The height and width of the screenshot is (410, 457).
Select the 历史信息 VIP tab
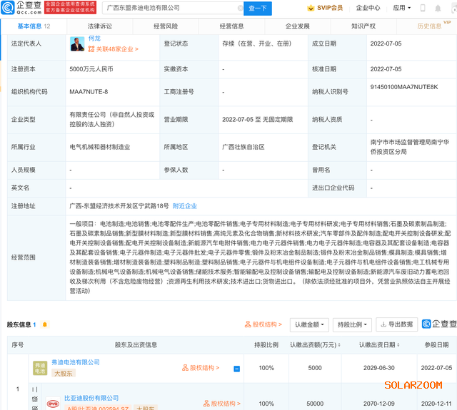click(431, 26)
